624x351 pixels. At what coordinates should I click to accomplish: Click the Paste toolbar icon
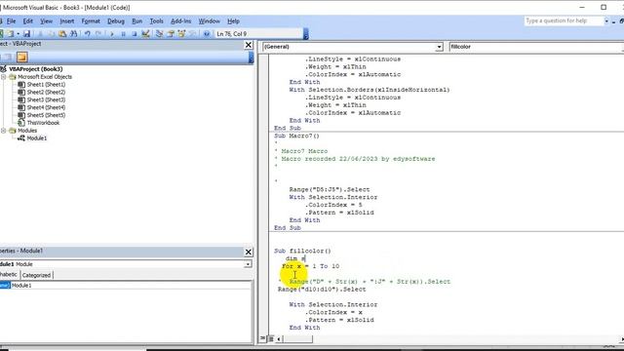pyautogui.click(x=62, y=34)
